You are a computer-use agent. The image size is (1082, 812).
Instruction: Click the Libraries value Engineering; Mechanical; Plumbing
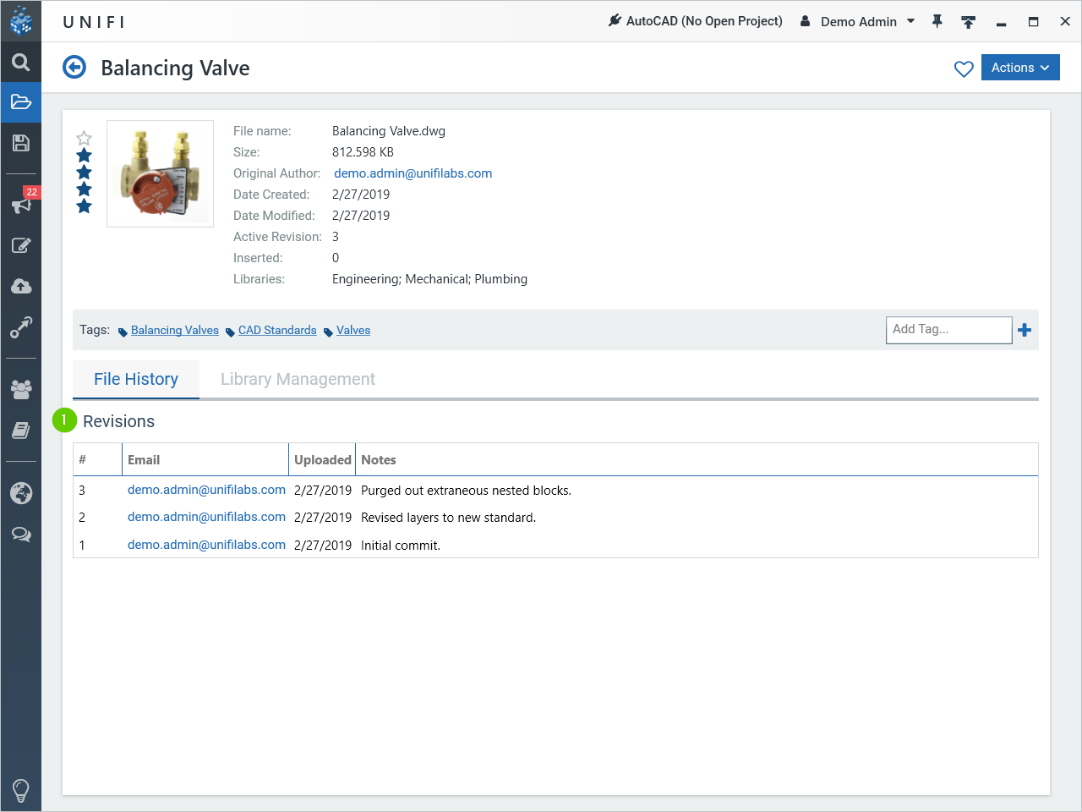429,279
